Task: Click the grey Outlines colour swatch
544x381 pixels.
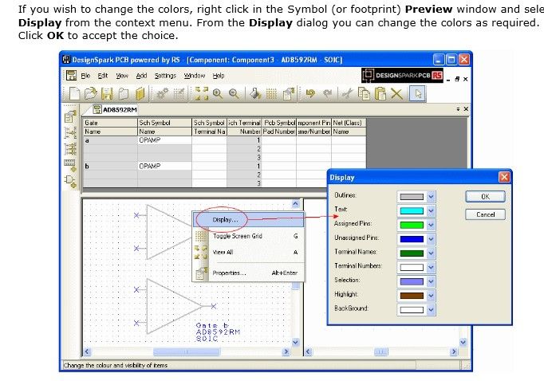Action: click(412, 197)
